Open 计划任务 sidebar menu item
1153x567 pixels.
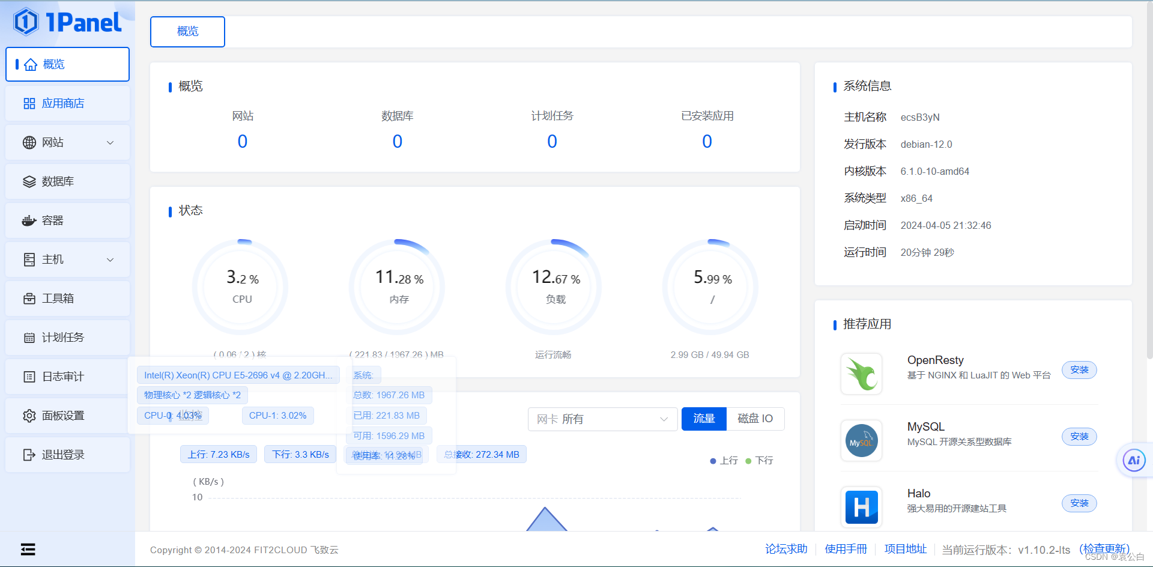(67, 338)
